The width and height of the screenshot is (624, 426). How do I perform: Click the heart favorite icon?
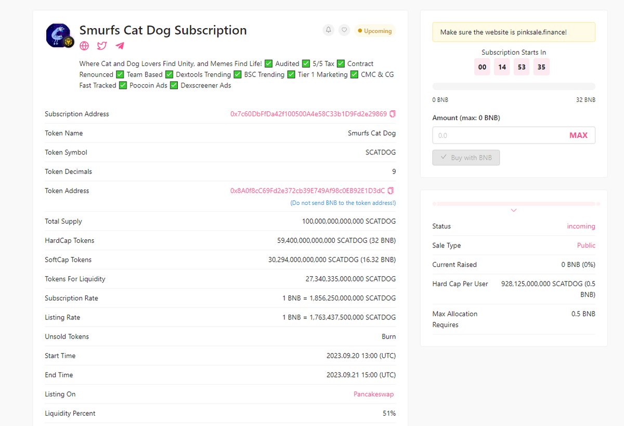[344, 30]
